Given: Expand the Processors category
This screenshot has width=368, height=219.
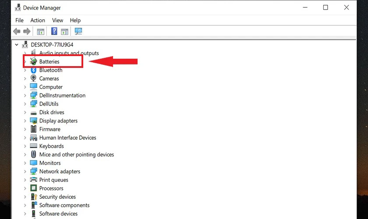Looking at the screenshot, I should tap(25, 188).
